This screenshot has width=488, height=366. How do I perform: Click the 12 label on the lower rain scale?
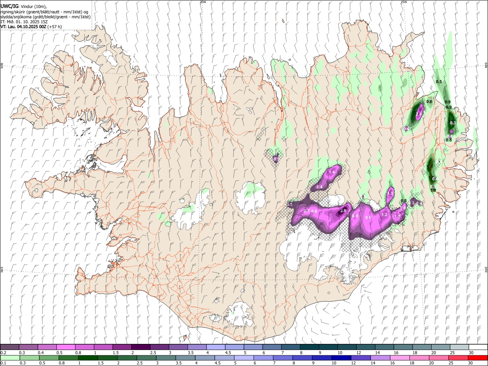click(353, 363)
